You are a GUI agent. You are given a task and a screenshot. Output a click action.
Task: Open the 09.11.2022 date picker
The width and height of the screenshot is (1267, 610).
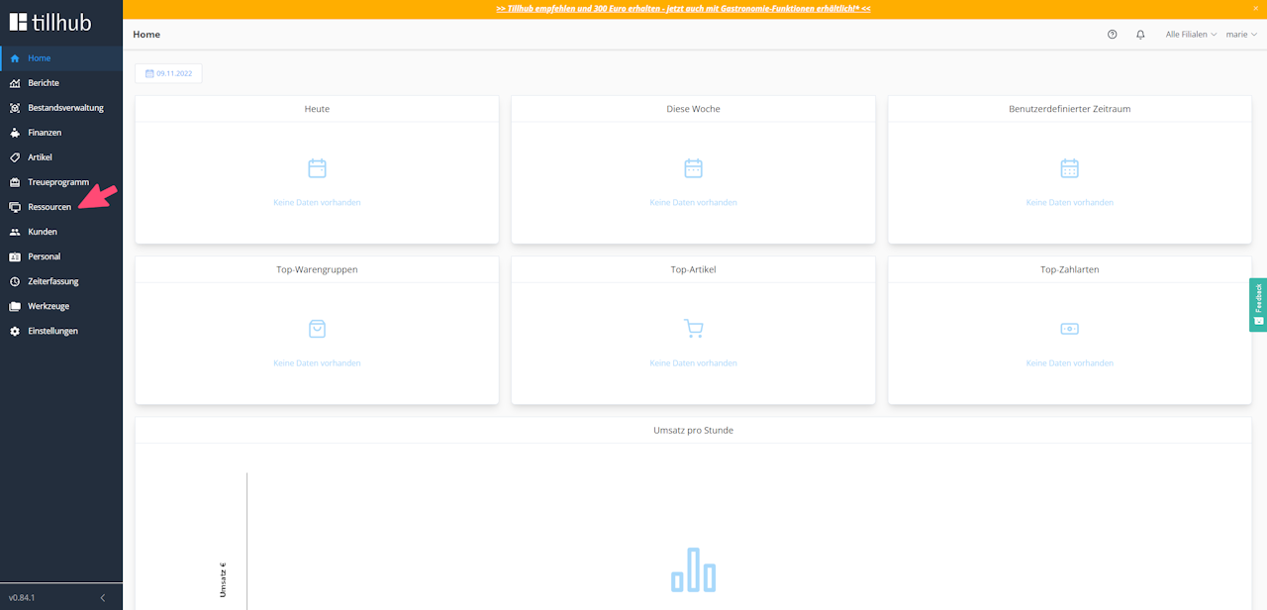pyautogui.click(x=168, y=73)
